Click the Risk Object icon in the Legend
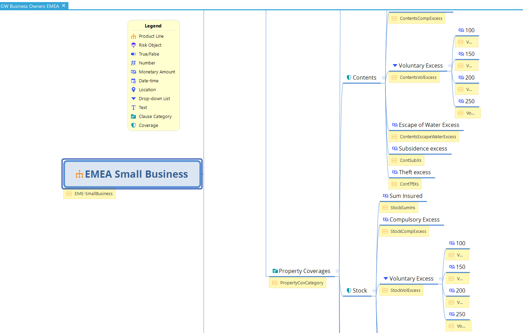Screen dimensions: 523x333 coord(133,45)
